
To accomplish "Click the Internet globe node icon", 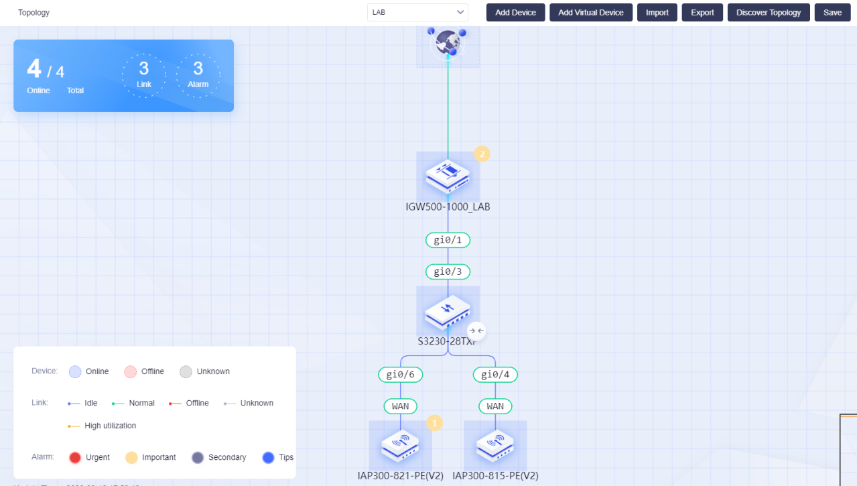I will click(x=448, y=42).
